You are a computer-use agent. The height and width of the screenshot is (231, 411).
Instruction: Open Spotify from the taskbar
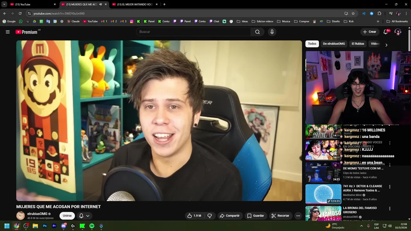tap(92, 226)
